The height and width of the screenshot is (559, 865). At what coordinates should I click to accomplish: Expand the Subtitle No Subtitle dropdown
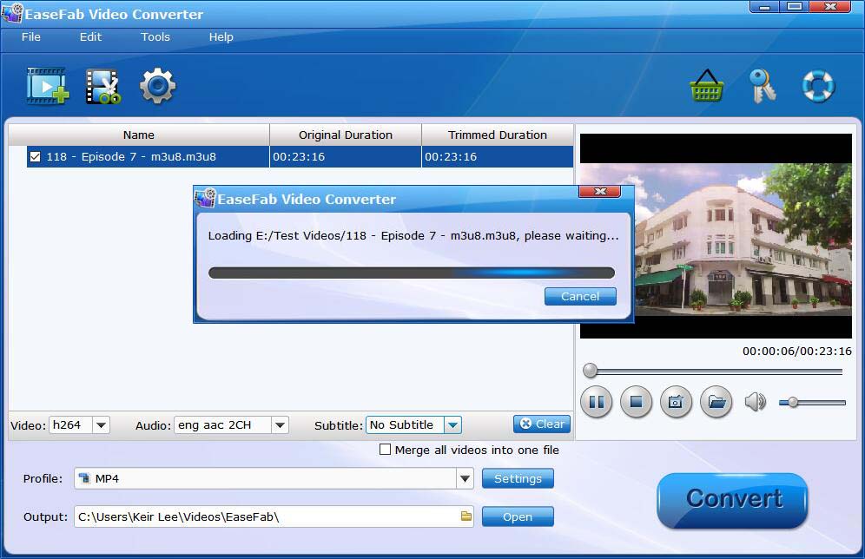(453, 425)
